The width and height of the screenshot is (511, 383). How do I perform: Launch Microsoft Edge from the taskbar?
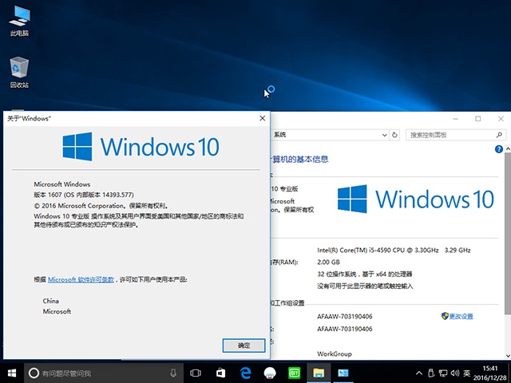(245, 373)
